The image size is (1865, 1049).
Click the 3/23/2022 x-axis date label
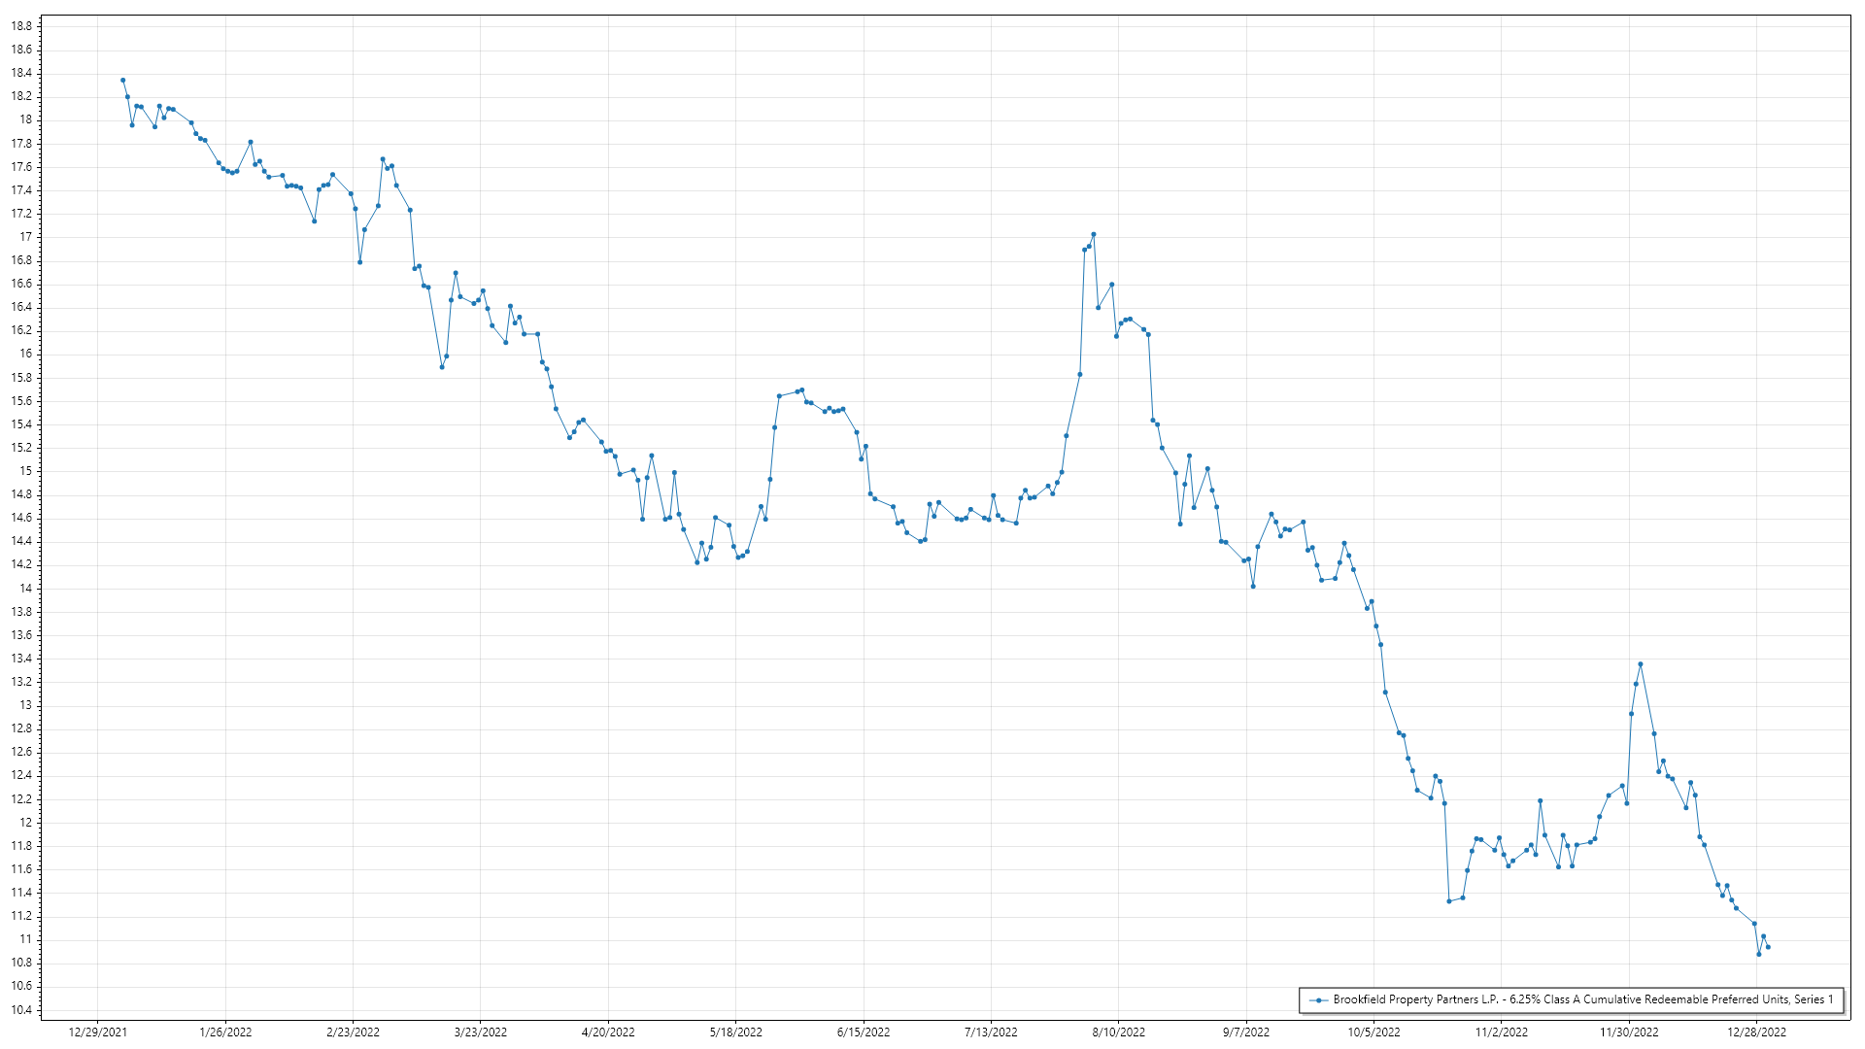480,1032
